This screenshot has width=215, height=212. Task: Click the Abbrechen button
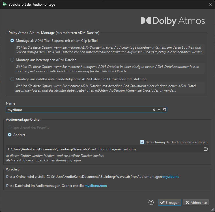[x=196, y=202]
